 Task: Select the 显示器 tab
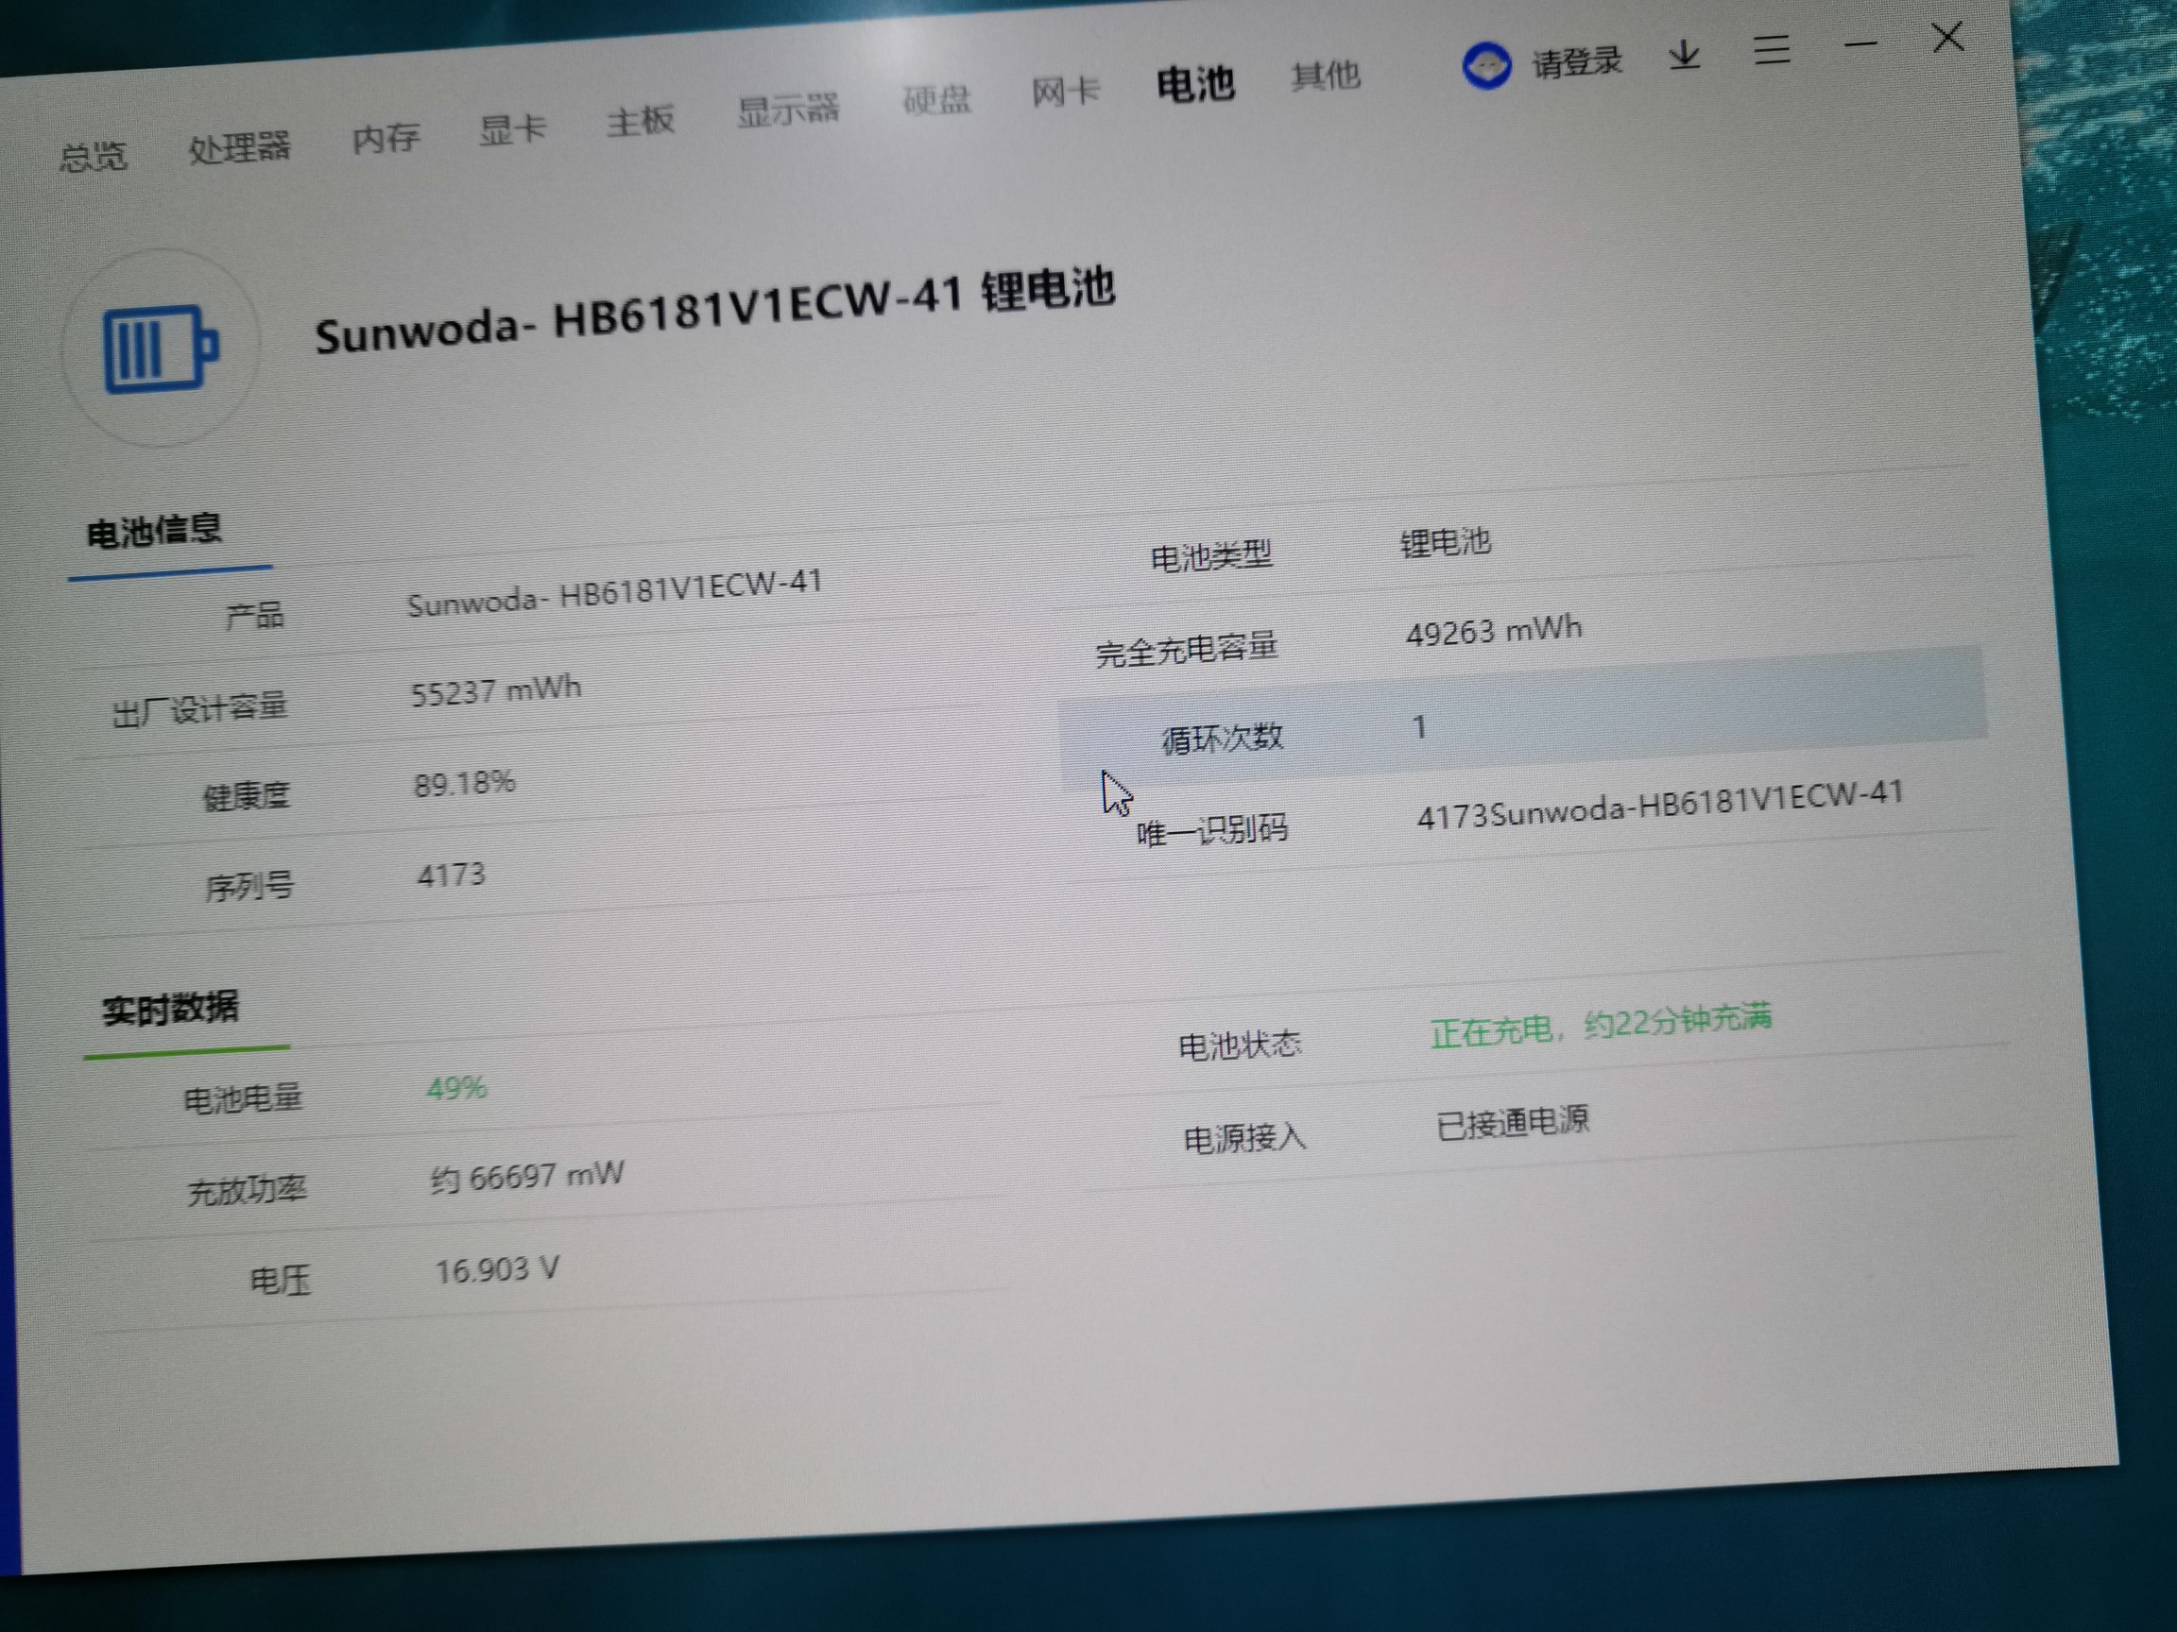coord(788,110)
